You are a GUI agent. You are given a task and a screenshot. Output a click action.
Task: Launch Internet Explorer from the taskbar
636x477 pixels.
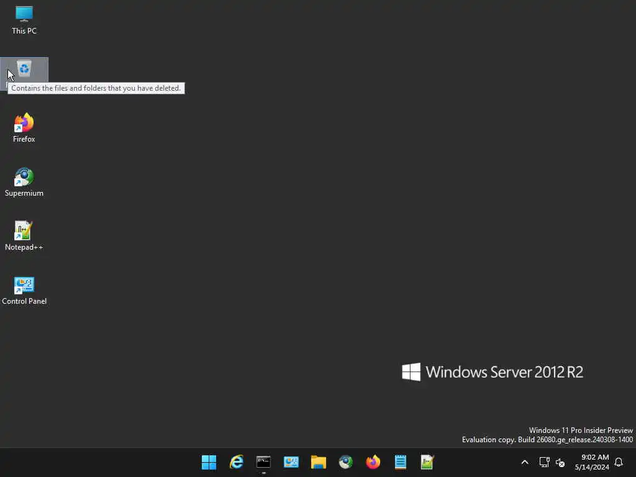point(237,462)
